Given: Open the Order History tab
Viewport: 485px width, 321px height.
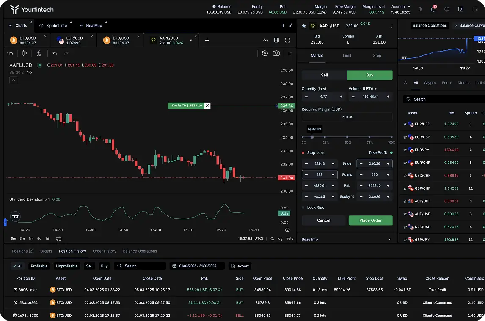Looking at the screenshot, I should (x=105, y=251).
